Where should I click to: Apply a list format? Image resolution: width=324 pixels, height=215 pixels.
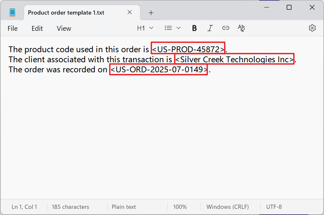(x=168, y=28)
